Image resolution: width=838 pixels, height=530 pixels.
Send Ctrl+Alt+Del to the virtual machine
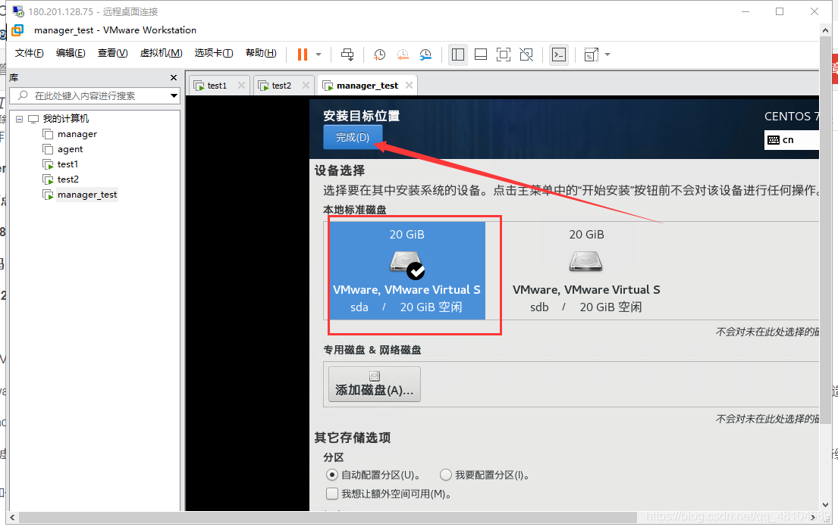click(x=347, y=55)
